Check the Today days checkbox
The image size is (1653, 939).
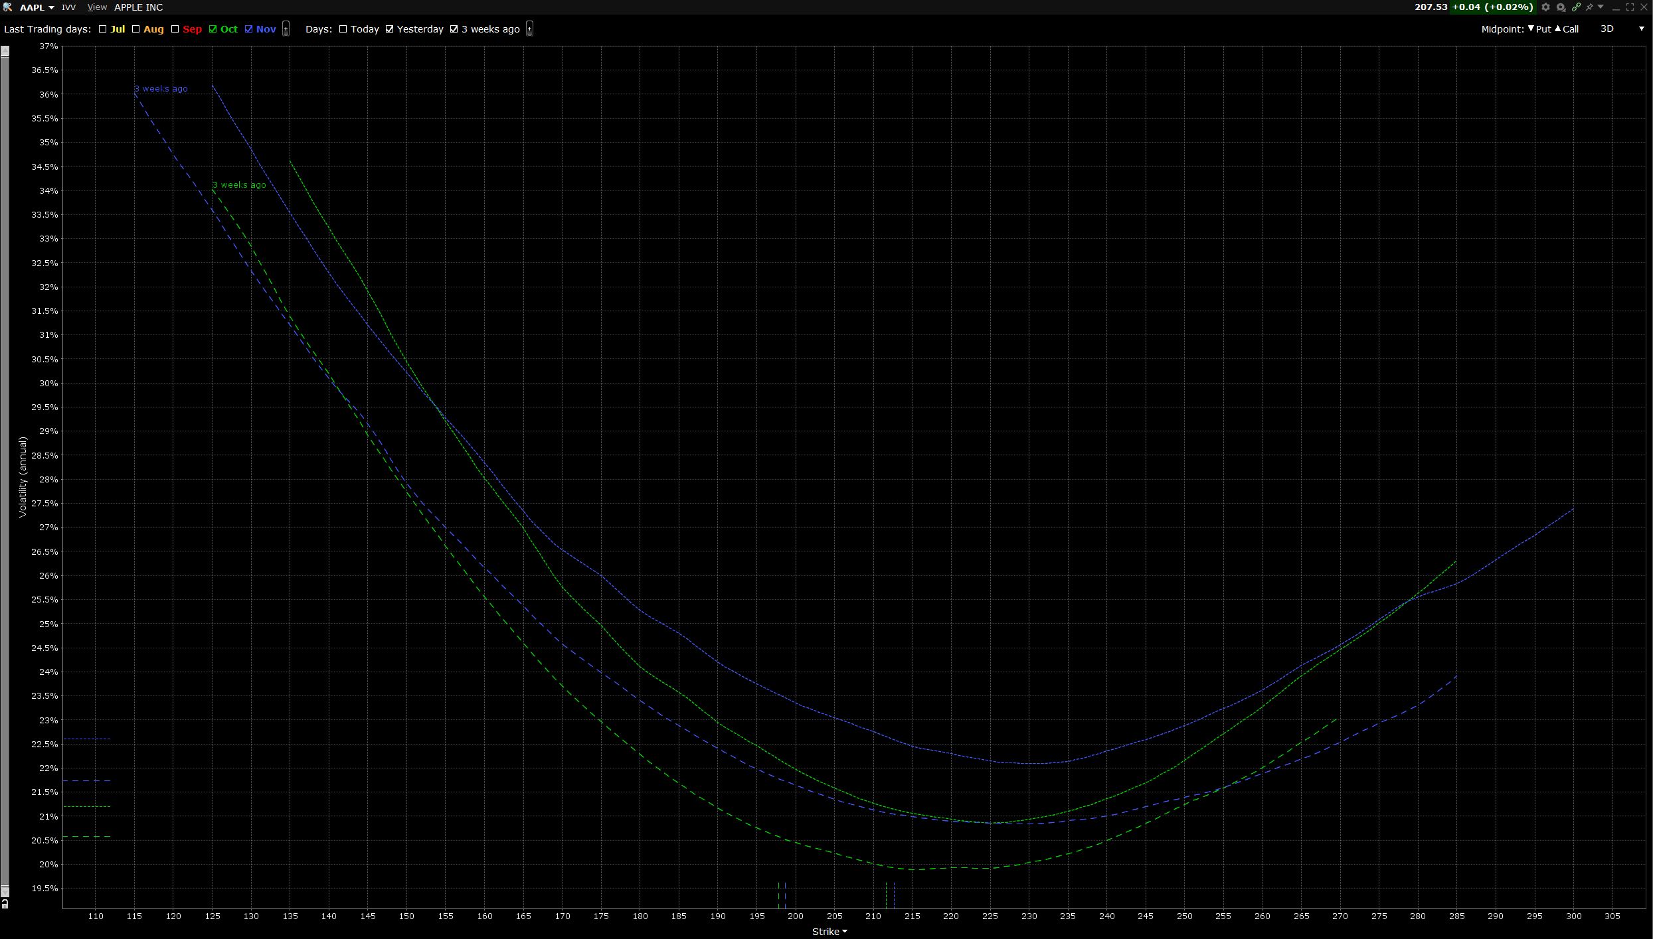pos(343,29)
